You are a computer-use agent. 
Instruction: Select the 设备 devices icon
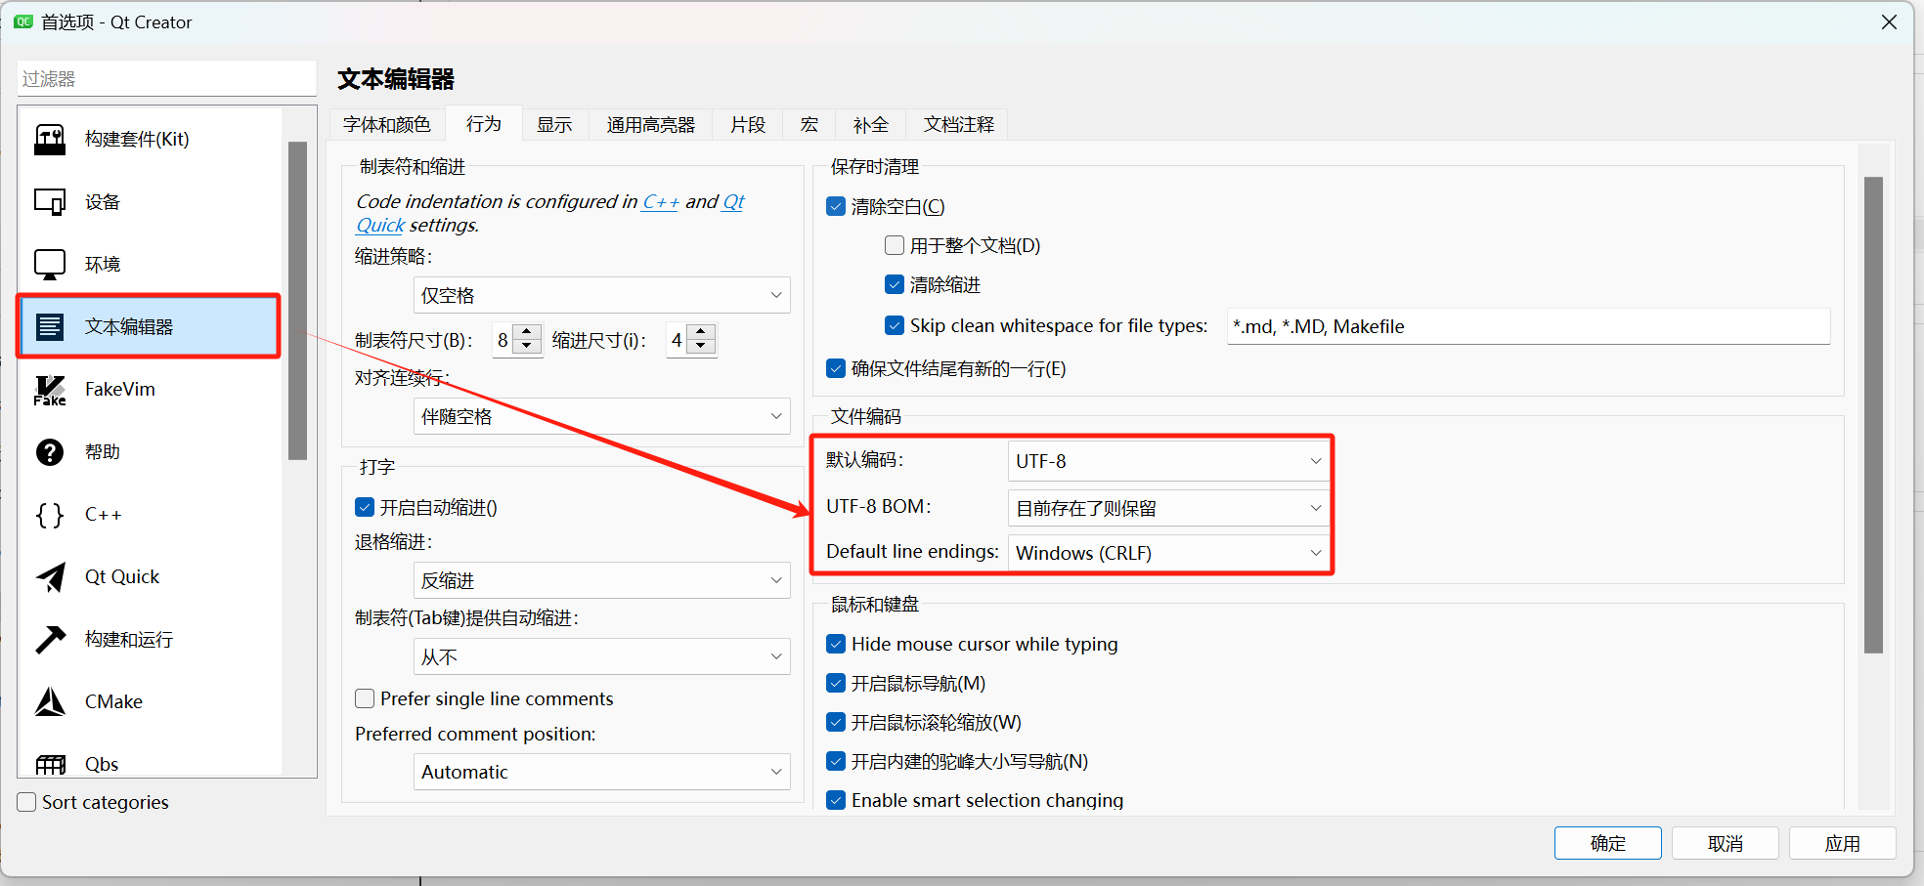click(50, 202)
